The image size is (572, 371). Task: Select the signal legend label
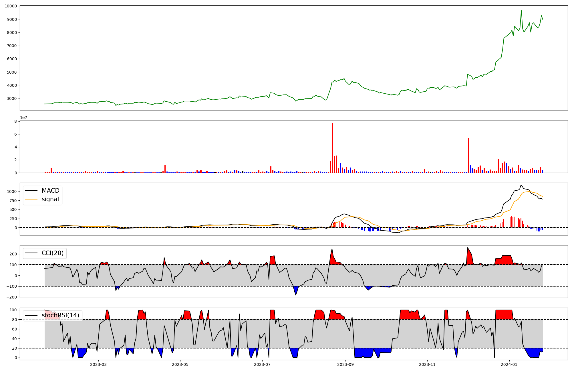[50, 199]
